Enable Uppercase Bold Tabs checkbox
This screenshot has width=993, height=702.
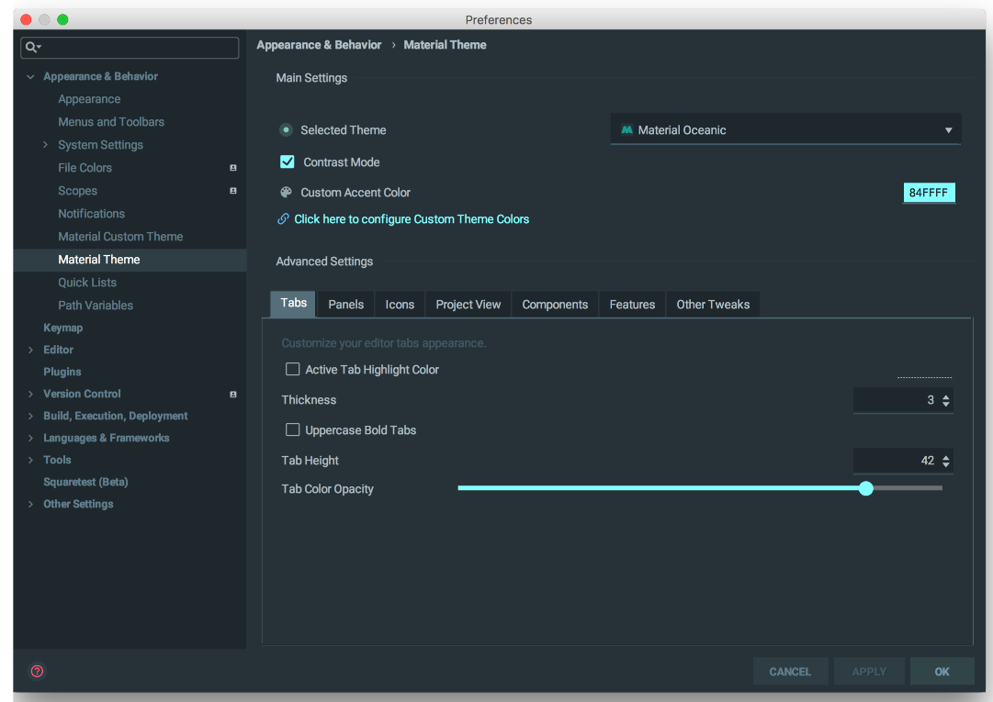pos(293,429)
